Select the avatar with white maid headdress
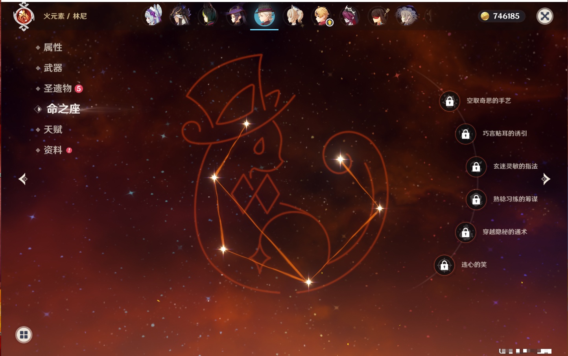This screenshot has width=568, height=356. click(x=153, y=16)
